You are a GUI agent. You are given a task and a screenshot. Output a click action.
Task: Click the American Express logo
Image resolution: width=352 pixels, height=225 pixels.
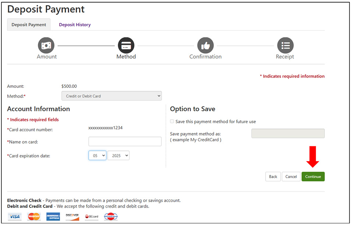[x=53, y=217]
